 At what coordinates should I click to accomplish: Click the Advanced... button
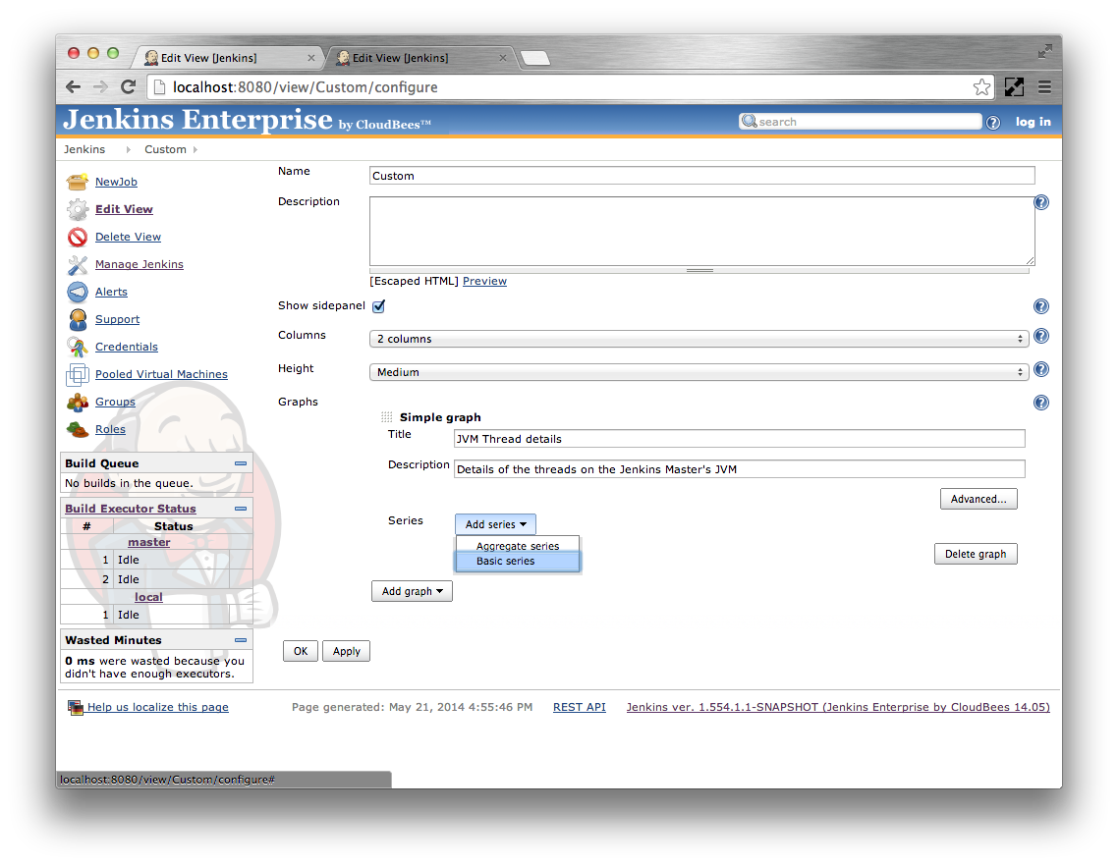pyautogui.click(x=978, y=499)
